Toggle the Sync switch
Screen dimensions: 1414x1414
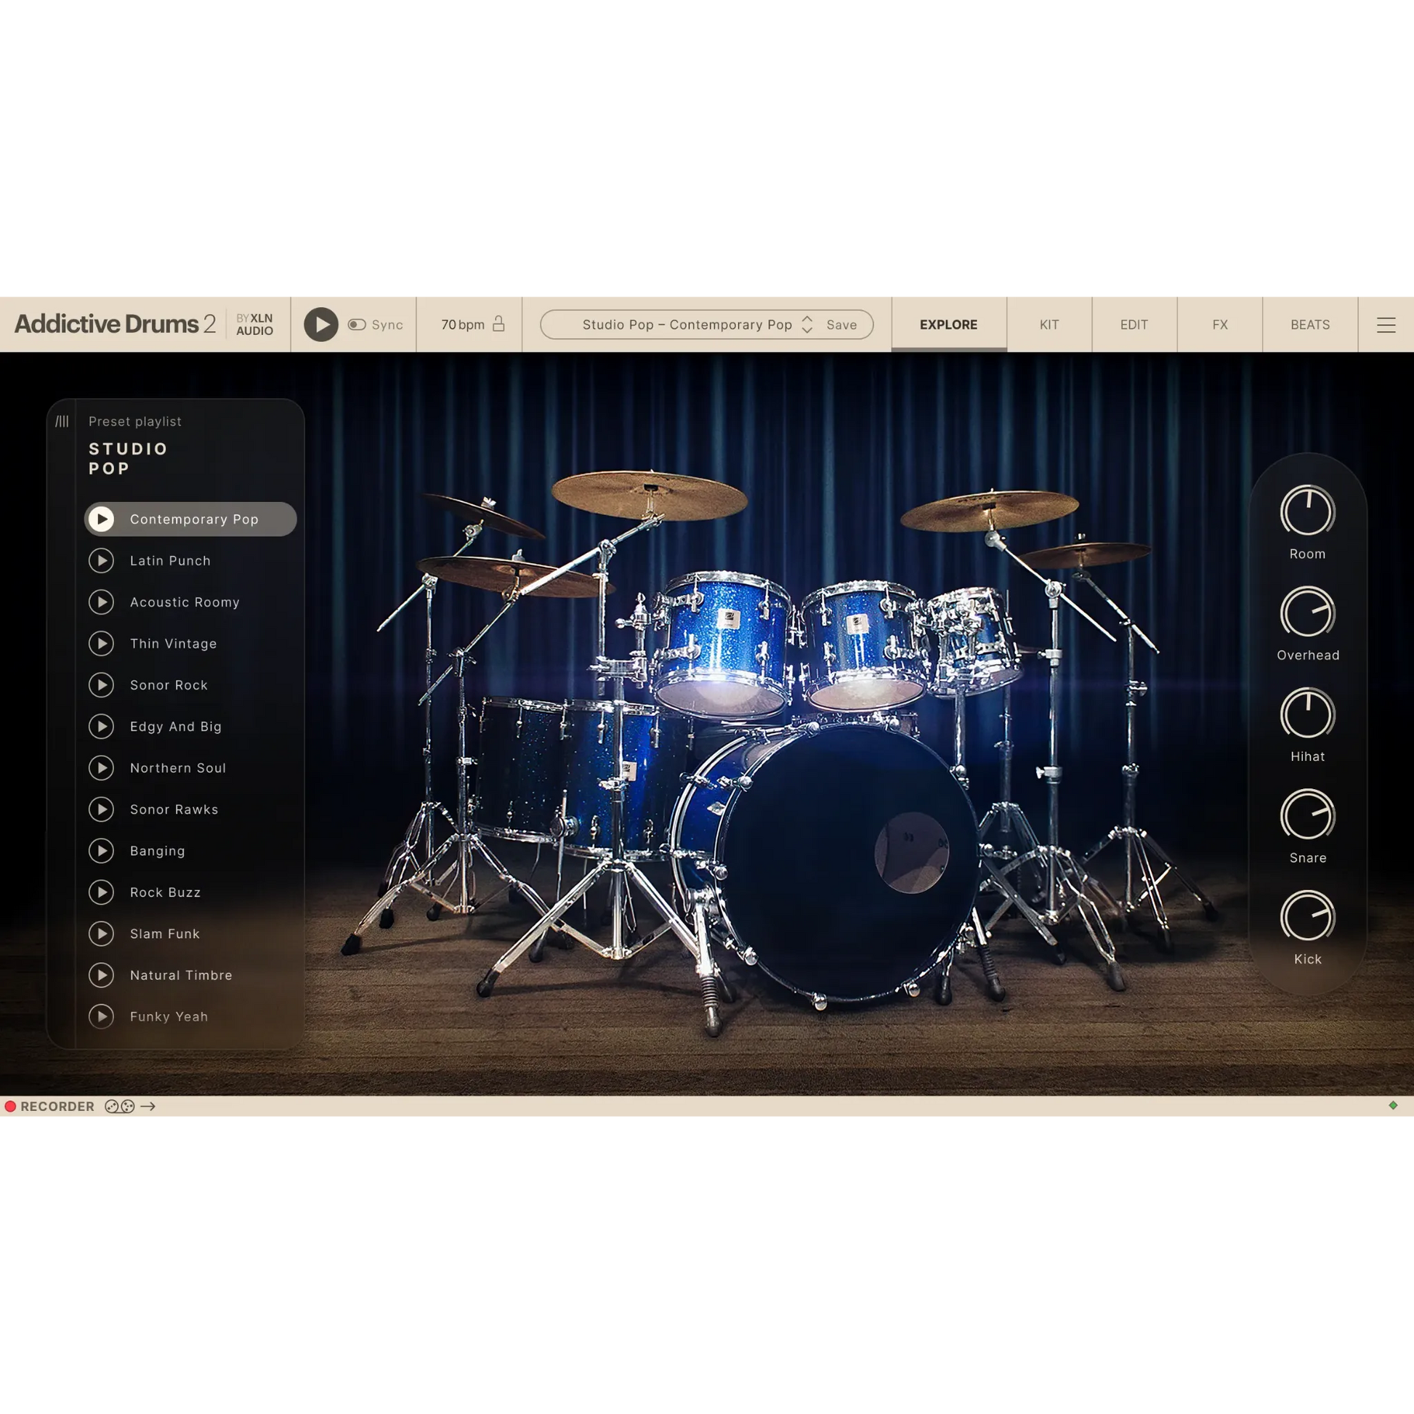tap(357, 324)
